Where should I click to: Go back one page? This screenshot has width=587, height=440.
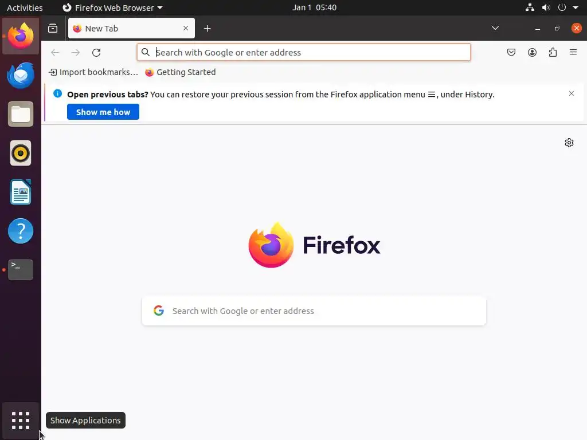click(55, 52)
